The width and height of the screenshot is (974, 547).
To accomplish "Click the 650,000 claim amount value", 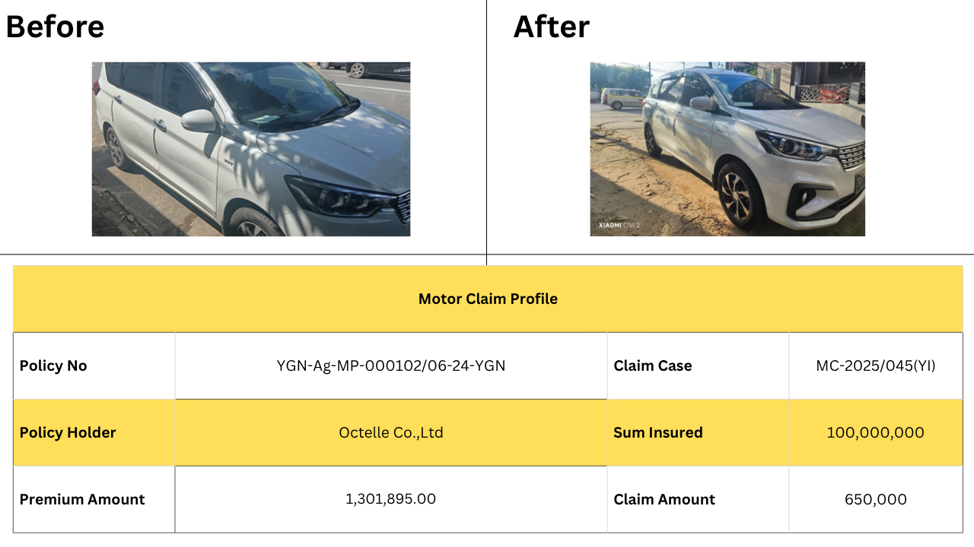I will 876,499.
